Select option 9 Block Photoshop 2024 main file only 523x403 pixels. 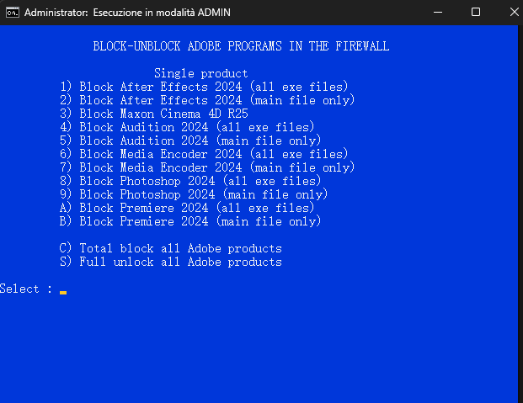[194, 194]
